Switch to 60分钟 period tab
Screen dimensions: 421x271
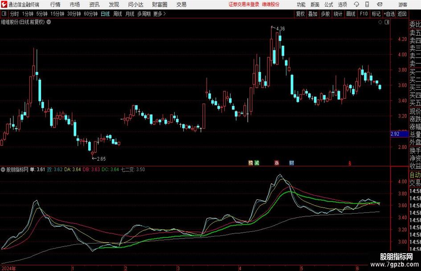coord(91,14)
